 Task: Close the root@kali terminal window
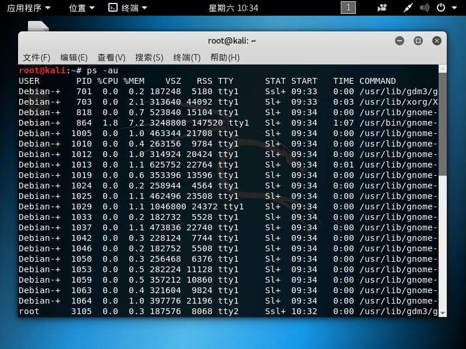(436, 41)
